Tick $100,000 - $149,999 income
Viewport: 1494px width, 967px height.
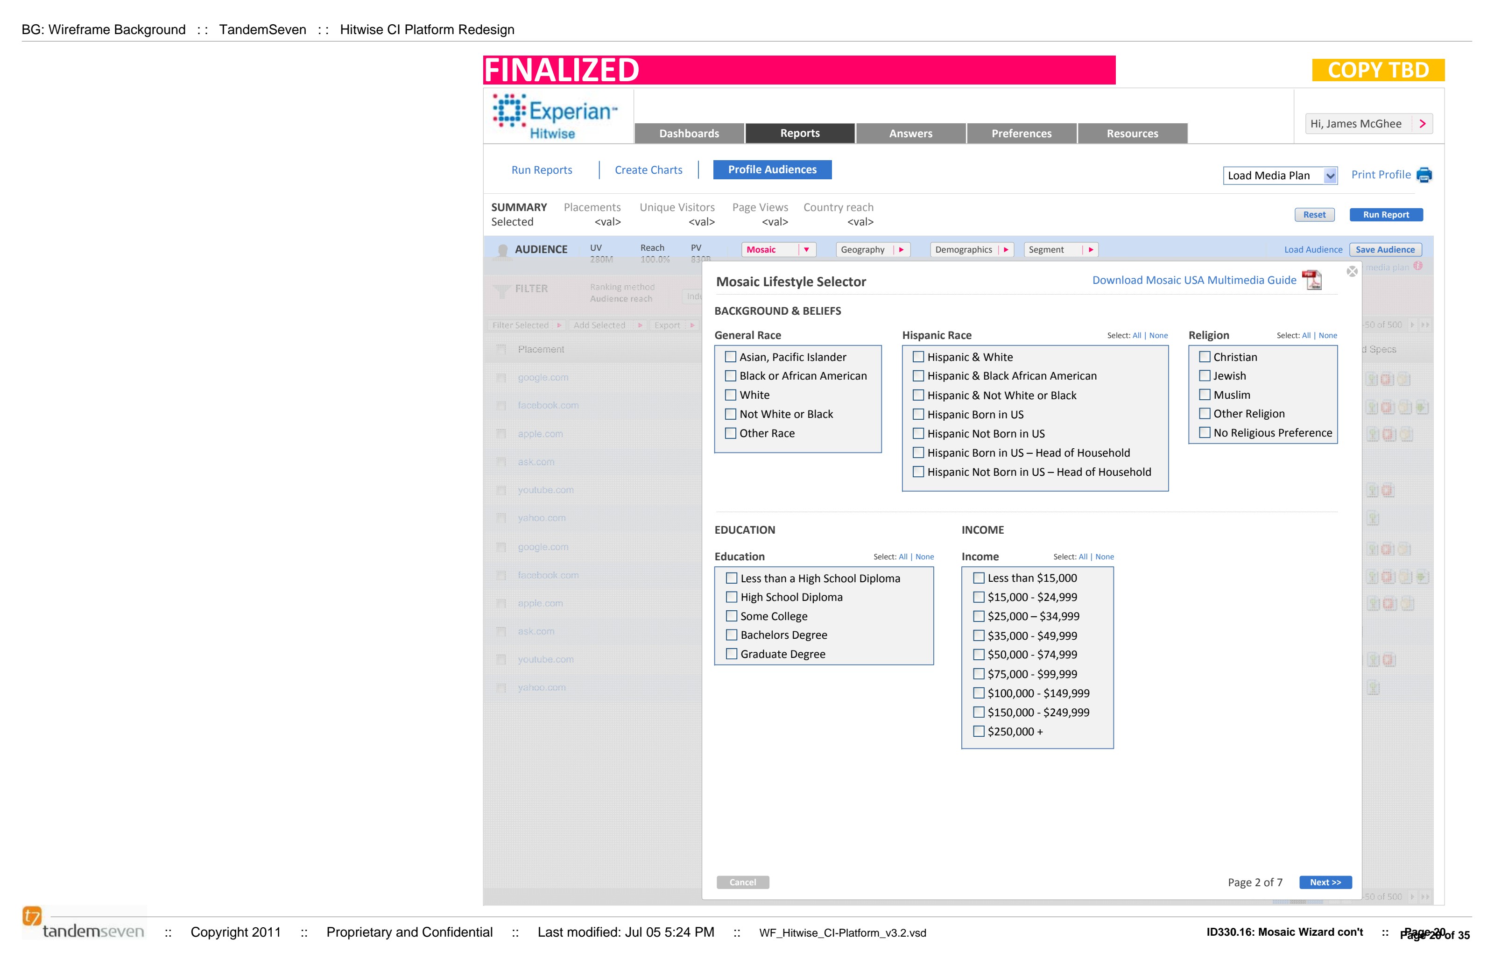tap(979, 693)
